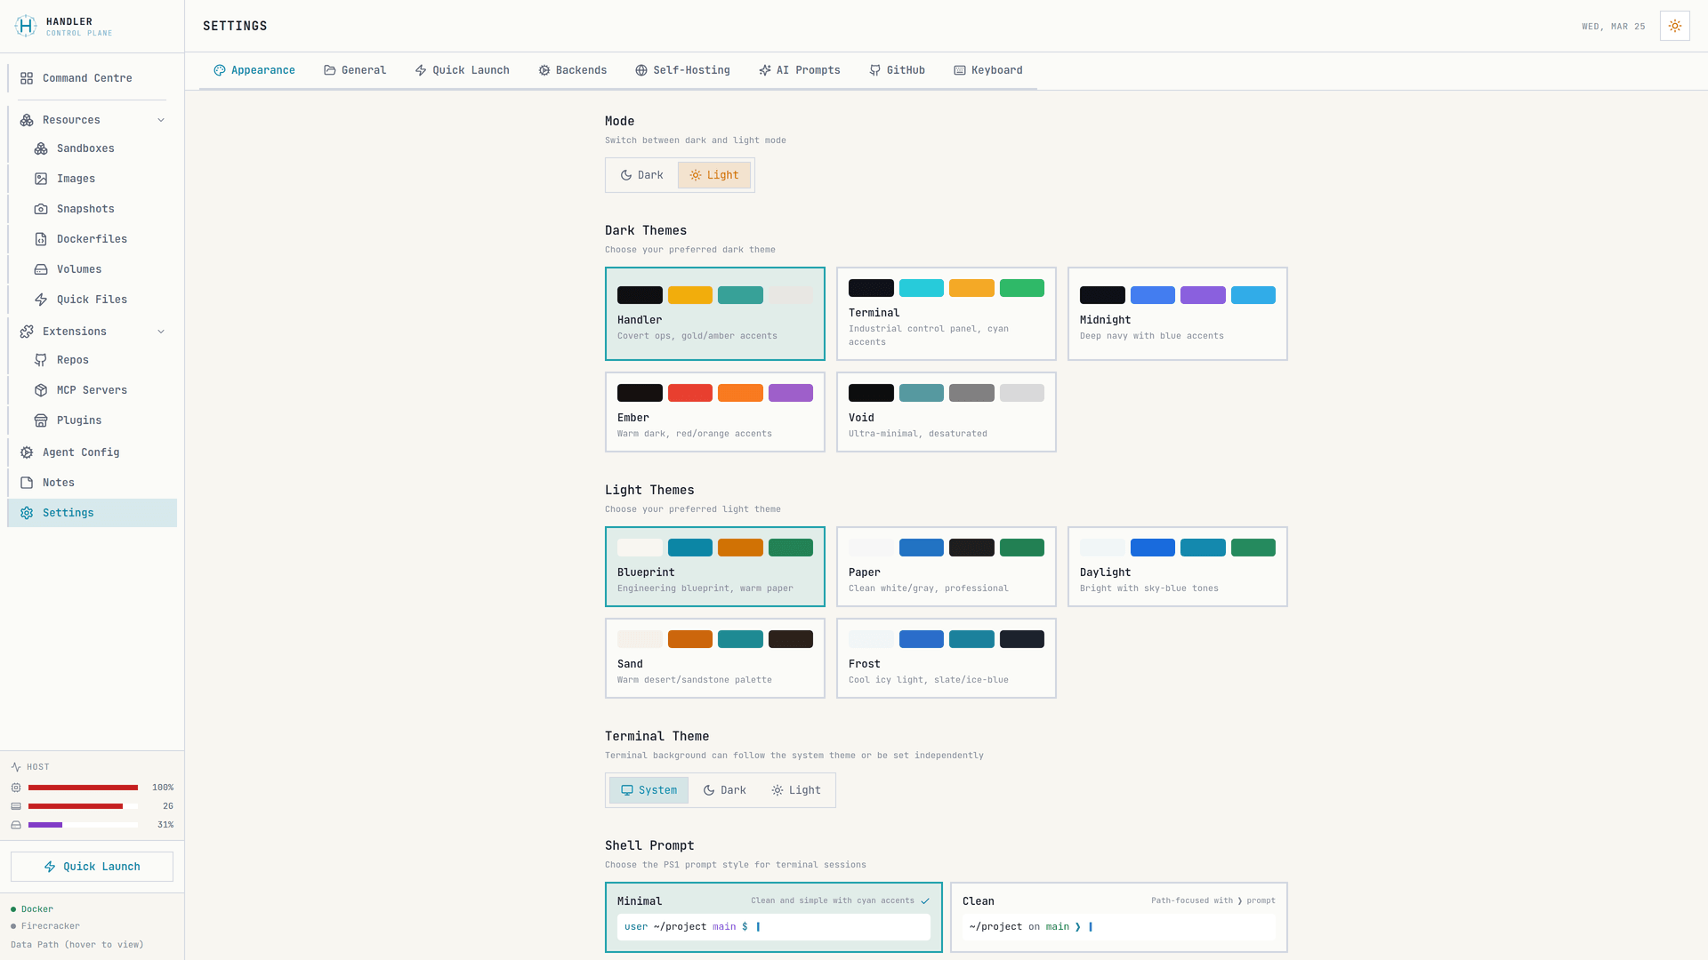Open the Agent Config gear icon
Viewport: 1708px width, 960px height.
click(x=26, y=452)
